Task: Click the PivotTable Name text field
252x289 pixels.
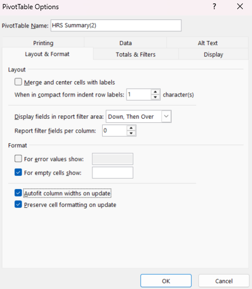Action: click(x=116, y=25)
